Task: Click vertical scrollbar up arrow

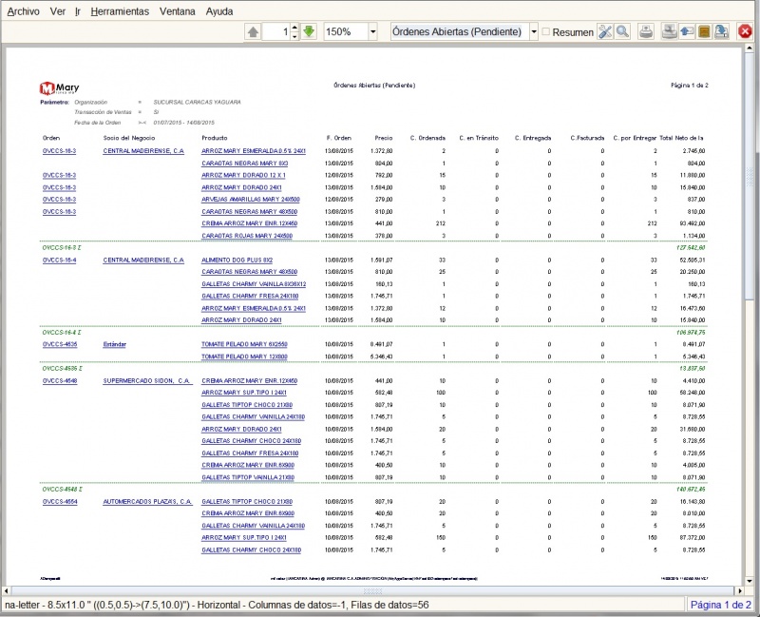Action: click(x=749, y=48)
